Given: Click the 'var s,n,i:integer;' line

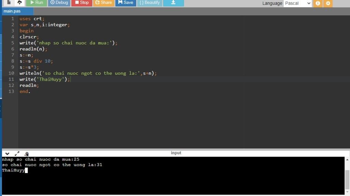Looking at the screenshot, I should 45,25.
